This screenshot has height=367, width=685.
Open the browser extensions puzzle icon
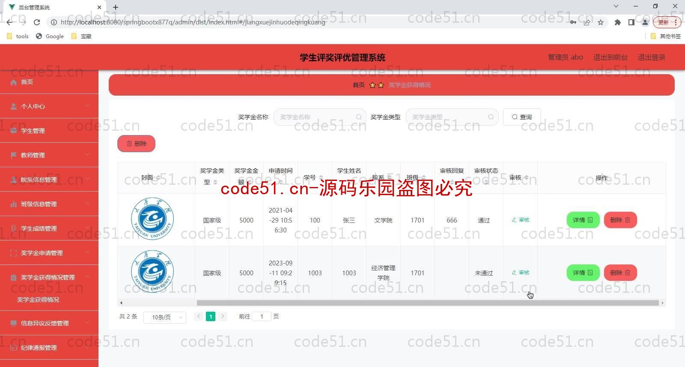coord(617,22)
